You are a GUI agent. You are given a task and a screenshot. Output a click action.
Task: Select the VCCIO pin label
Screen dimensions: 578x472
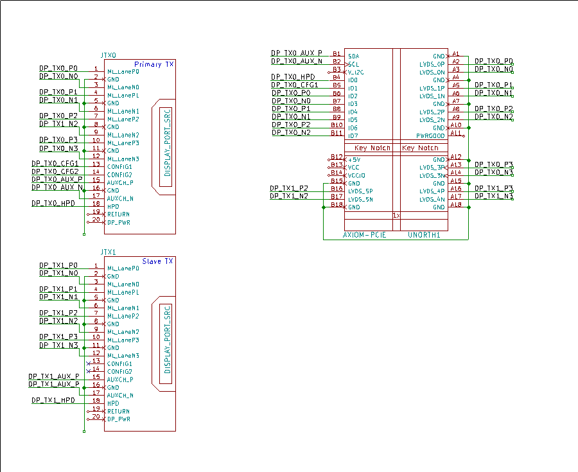click(x=356, y=175)
